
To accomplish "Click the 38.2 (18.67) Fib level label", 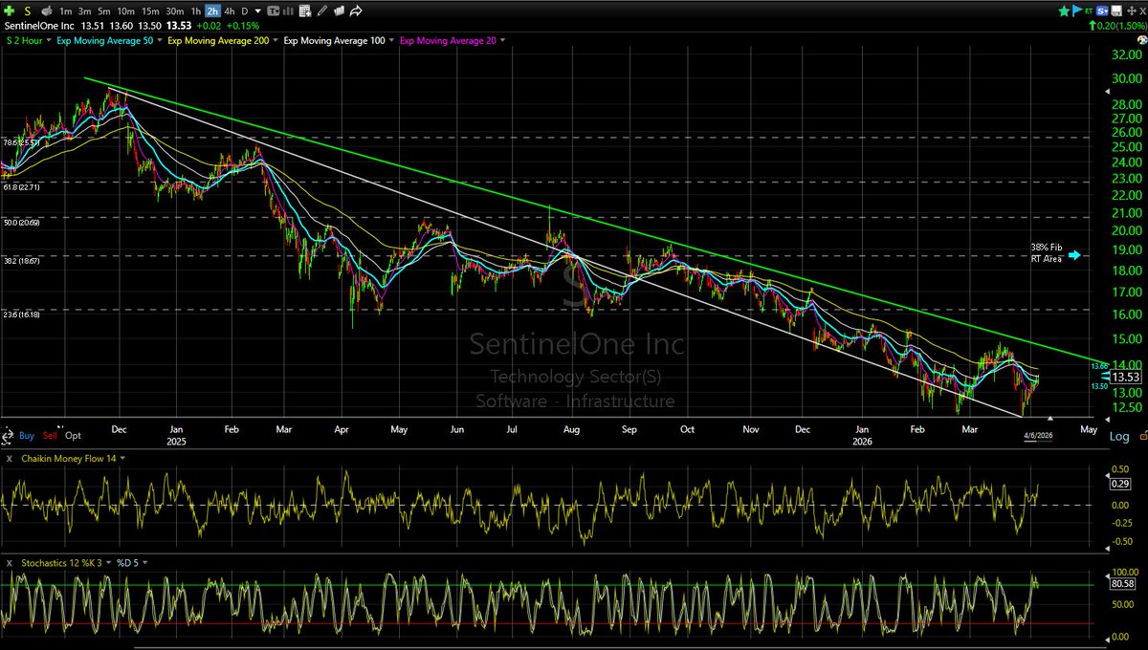I will coord(19,260).
